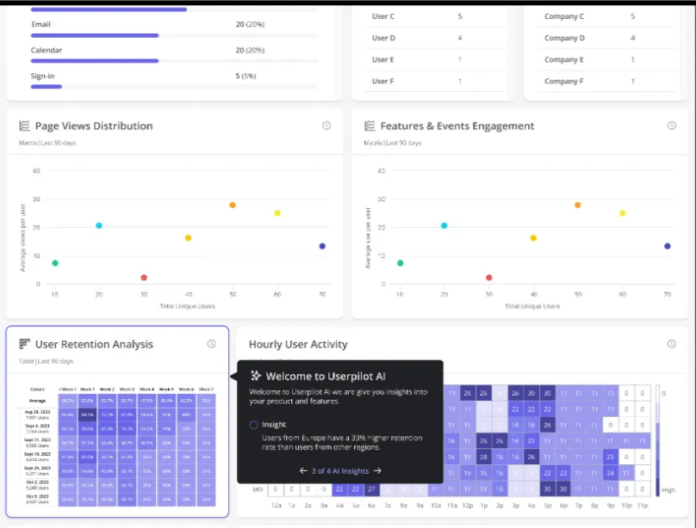
Task: Click the heatmap cell showing 24
Action: tap(611, 473)
